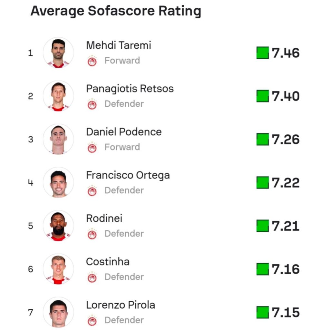Click Lorenzo Pirola's profile photo
Image resolution: width=330 pixels, height=330 pixels.
pyautogui.click(x=58, y=312)
